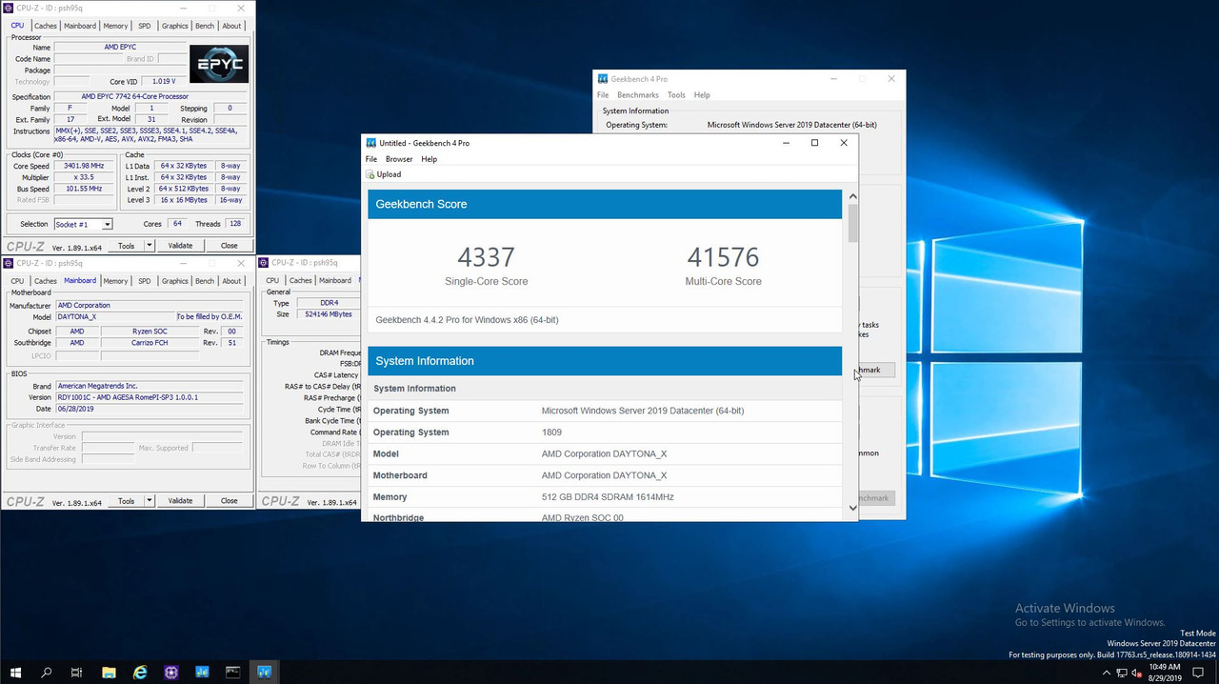The height and width of the screenshot is (684, 1219).
Task: Click the EPYC logo in CPU-Z
Action: (x=219, y=64)
